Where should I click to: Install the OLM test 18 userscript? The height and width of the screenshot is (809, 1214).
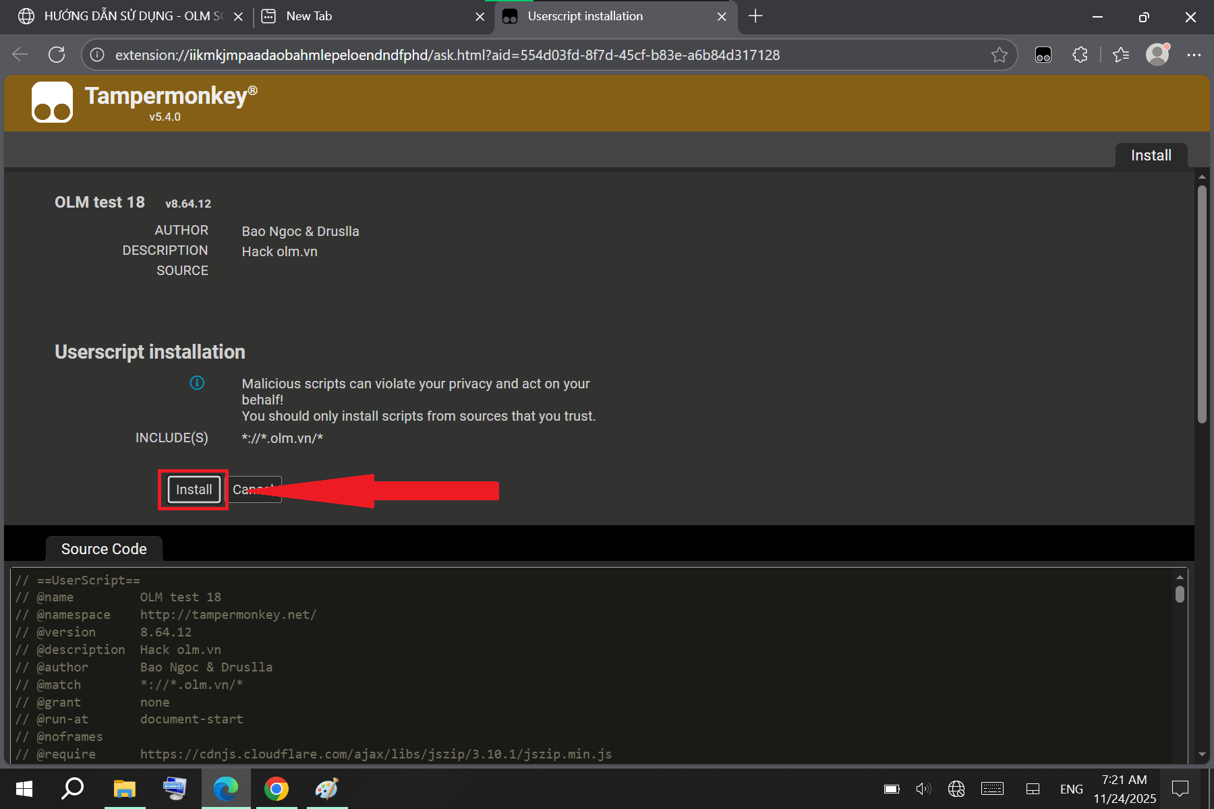(x=194, y=489)
